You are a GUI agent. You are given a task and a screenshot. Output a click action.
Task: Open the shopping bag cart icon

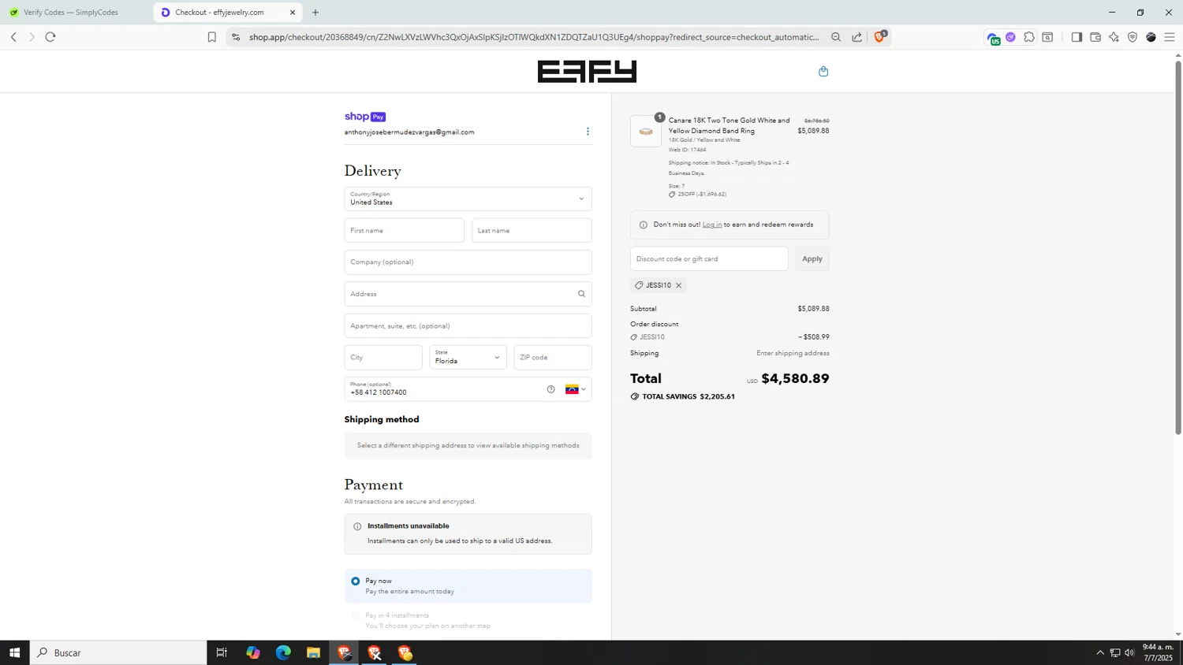coord(823,72)
